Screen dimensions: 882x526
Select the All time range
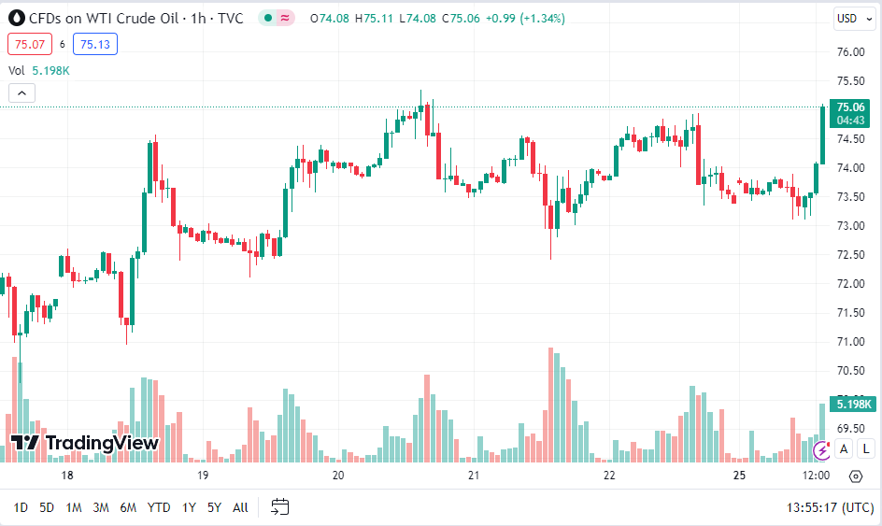tap(240, 507)
